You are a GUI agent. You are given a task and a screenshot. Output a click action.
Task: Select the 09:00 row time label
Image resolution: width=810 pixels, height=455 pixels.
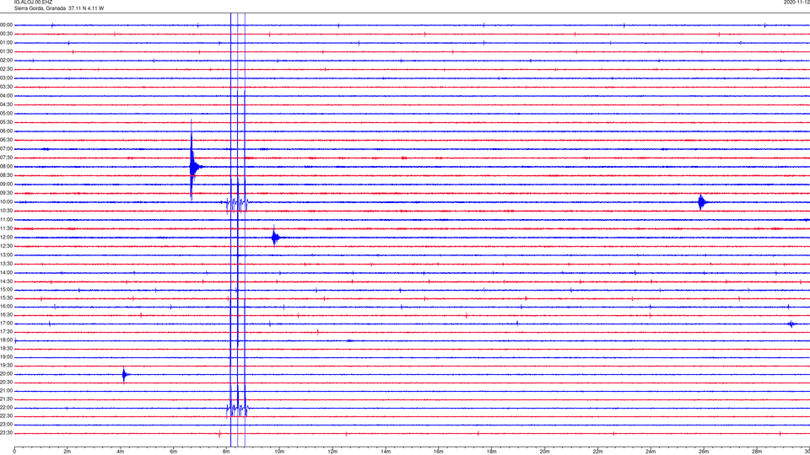coord(6,185)
